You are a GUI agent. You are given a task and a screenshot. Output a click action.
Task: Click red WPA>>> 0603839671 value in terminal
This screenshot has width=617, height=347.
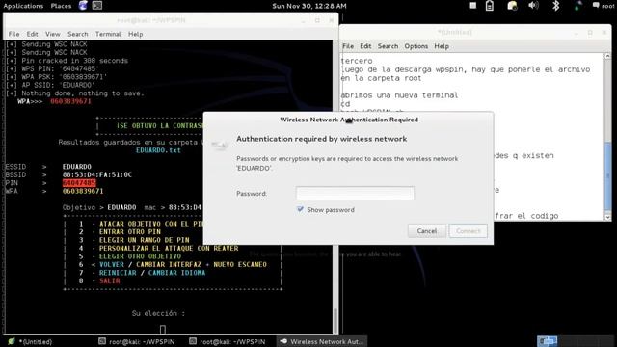tap(70, 101)
